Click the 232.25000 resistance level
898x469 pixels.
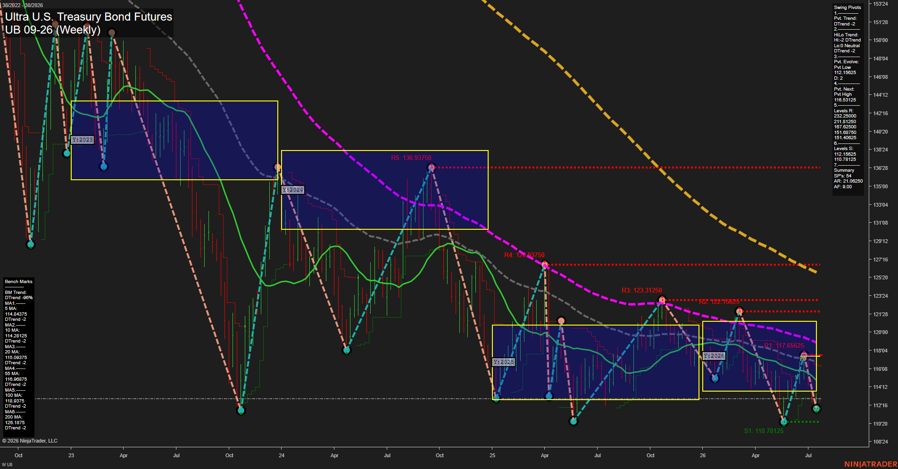[x=845, y=116]
